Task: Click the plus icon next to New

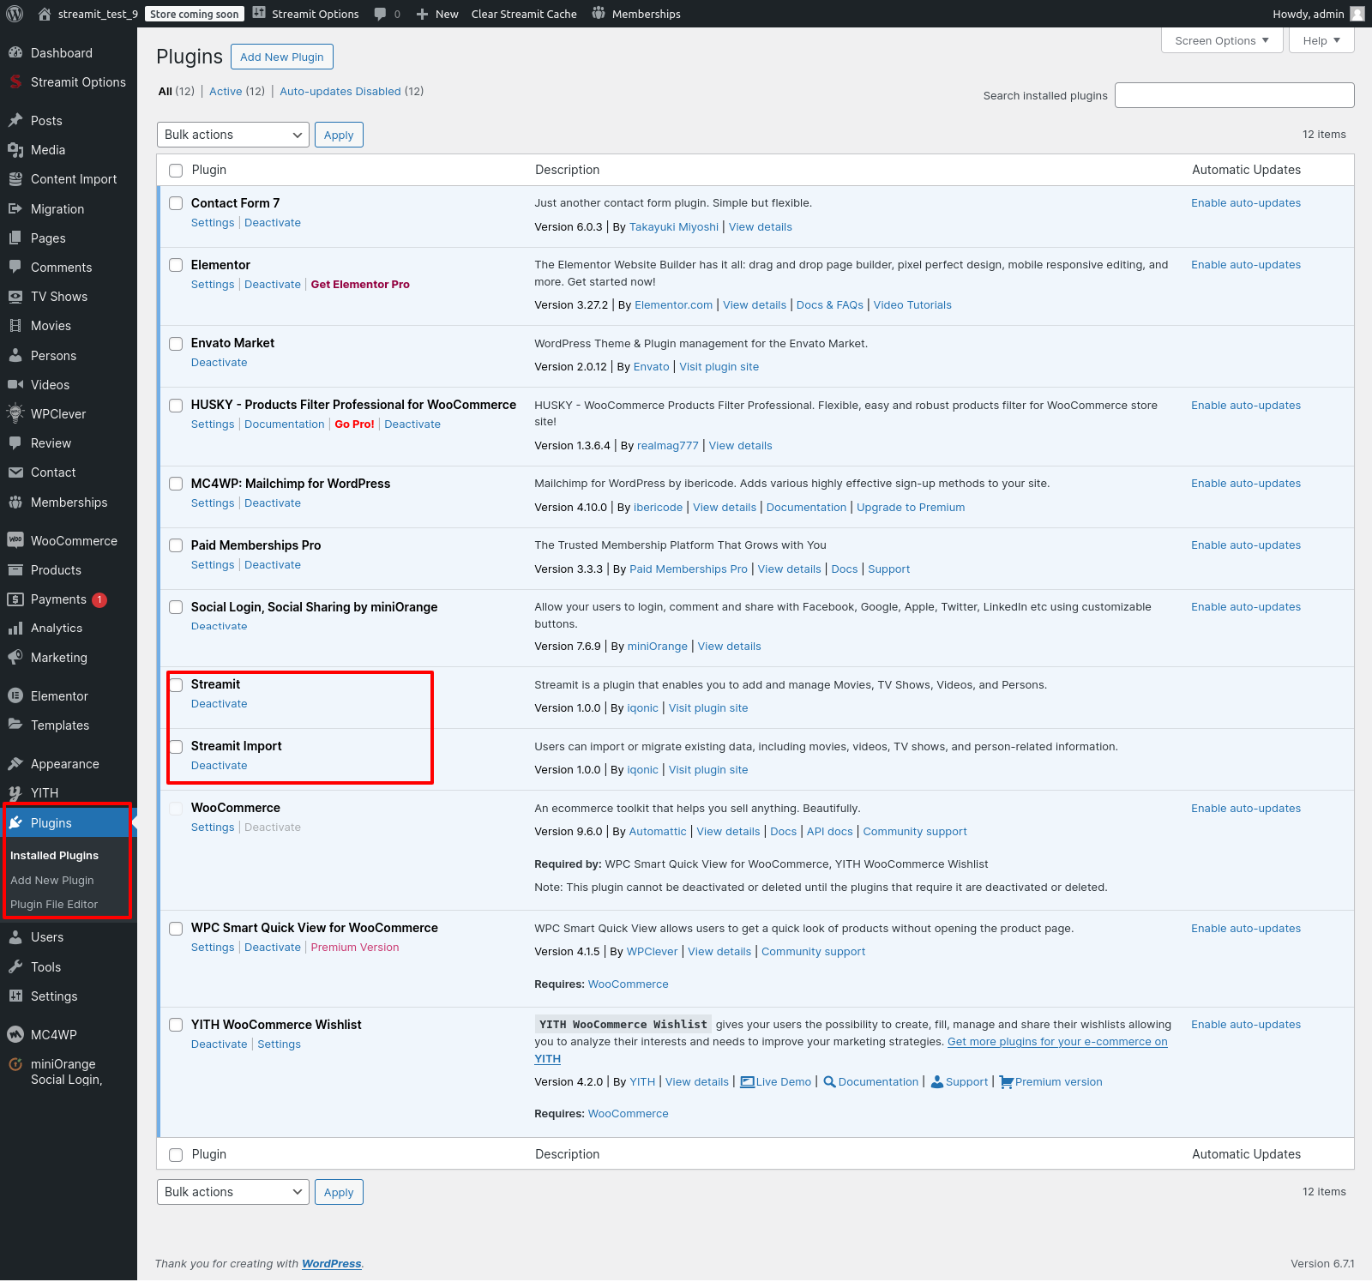Action: click(422, 14)
